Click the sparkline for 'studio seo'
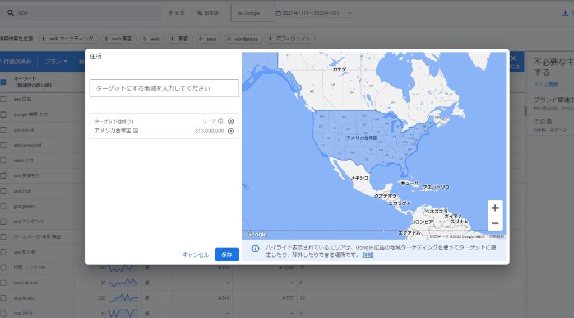Image resolution: width=574 pixels, height=318 pixels. point(123,298)
